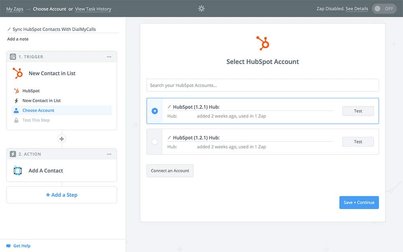
Task: Open the New Contact in List step
Action: [x=42, y=101]
